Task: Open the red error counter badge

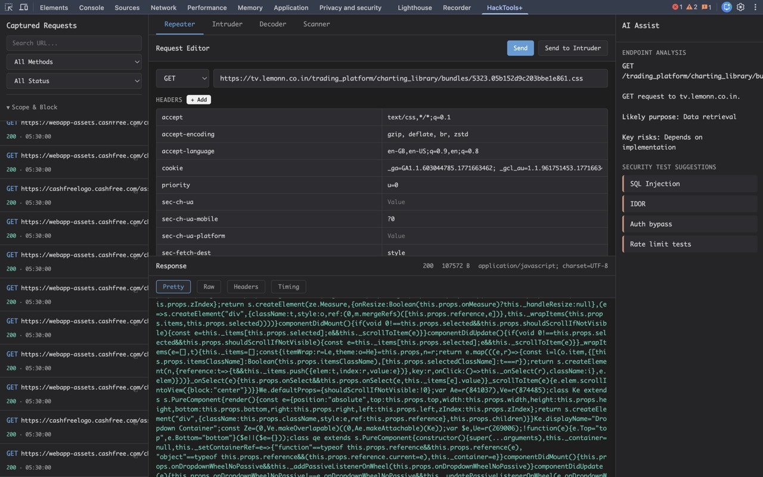Action: (674, 7)
